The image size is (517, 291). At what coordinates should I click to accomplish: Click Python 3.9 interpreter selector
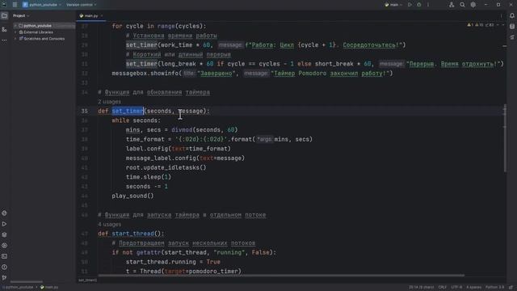point(494,288)
